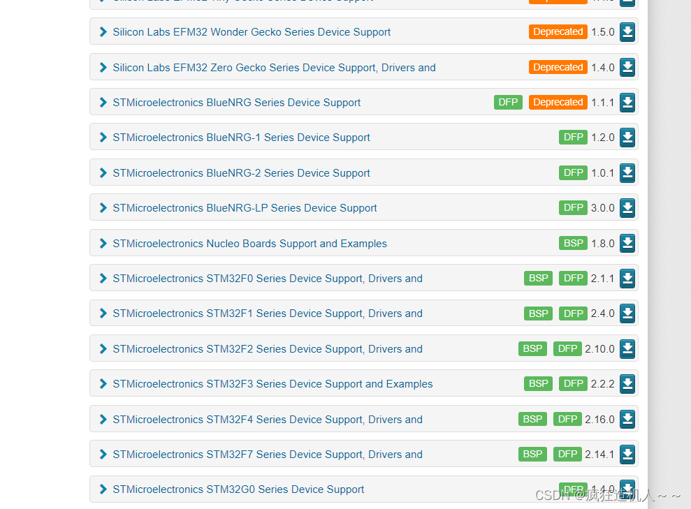Open STMicroelectronics STM32F0 Series Device Support link
The height and width of the screenshot is (509, 691).
click(268, 279)
